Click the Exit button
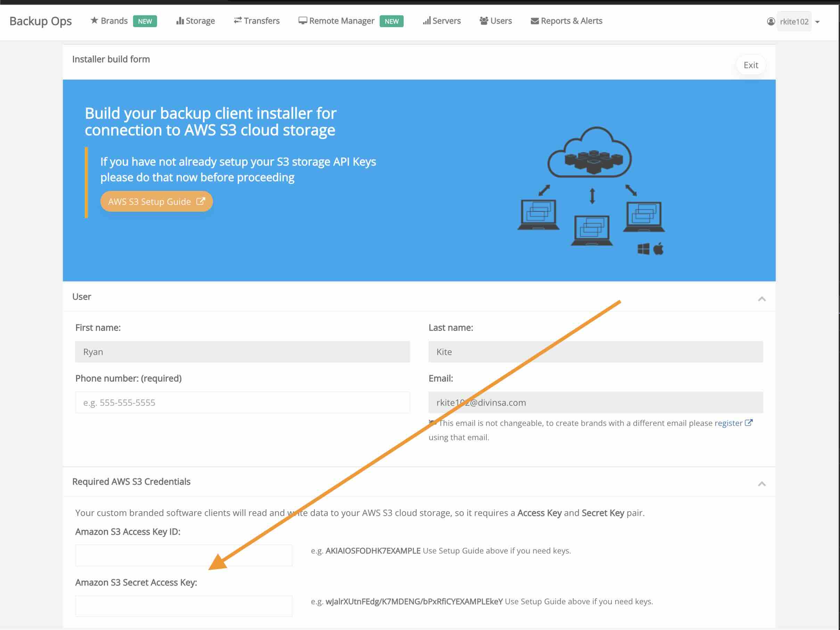This screenshot has width=840, height=630. (x=751, y=65)
